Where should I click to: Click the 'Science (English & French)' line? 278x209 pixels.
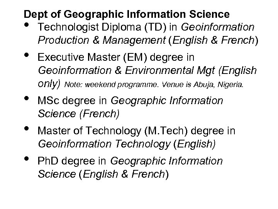pyautogui.click(x=103, y=174)
